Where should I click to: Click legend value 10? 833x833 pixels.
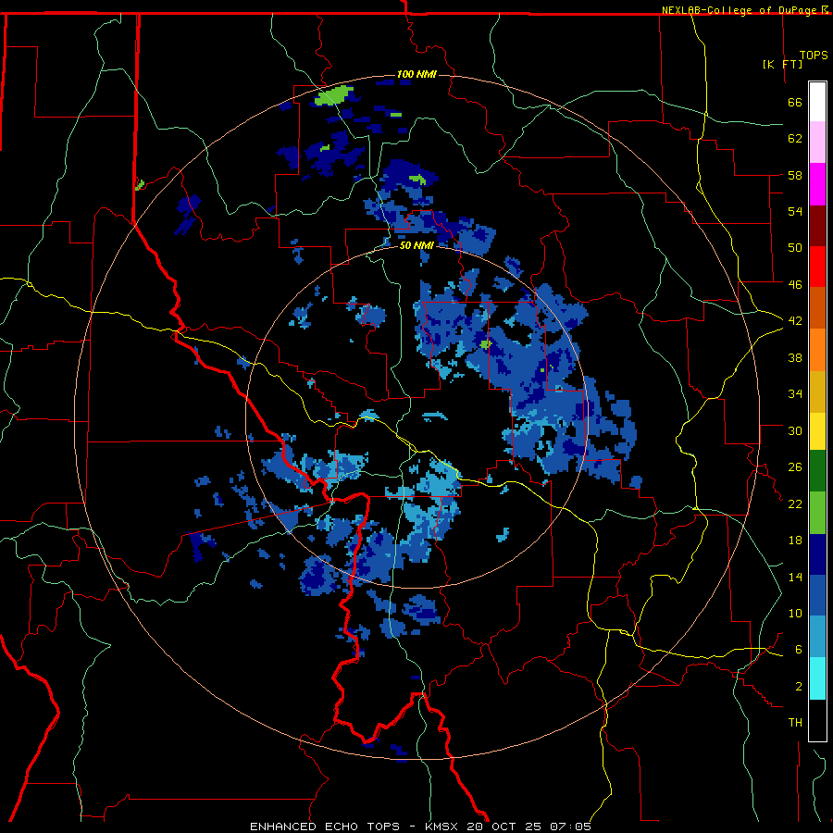(795, 613)
